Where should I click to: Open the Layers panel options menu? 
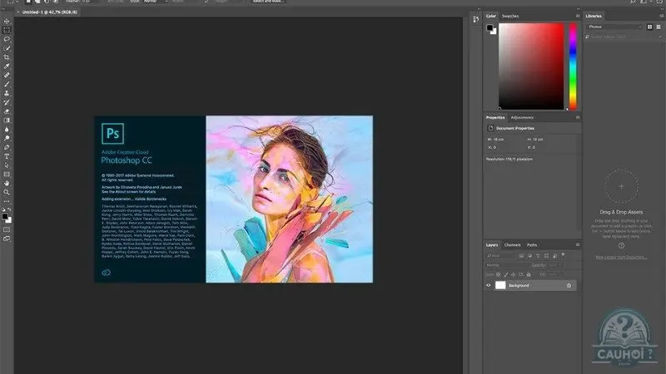(x=578, y=244)
